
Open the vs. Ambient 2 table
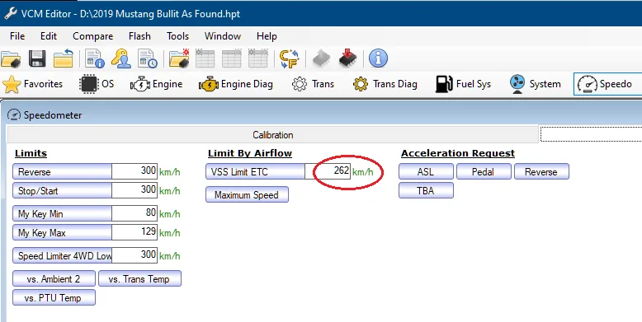[x=54, y=279]
